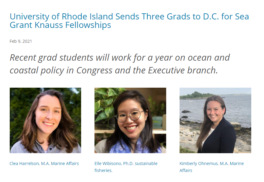Open the University of Rhode Island article title
Image resolution: width=264 pixels, height=182 pixels.
coord(129,16)
